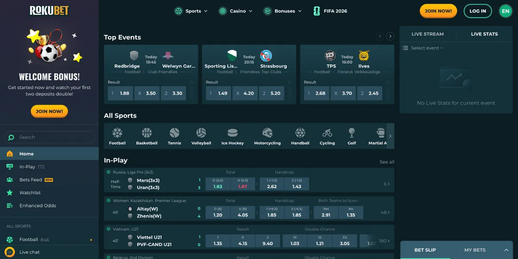518x259 pixels.
Task: Open the Russia. Liga Pro (3x3) league header
Action: 133,172
